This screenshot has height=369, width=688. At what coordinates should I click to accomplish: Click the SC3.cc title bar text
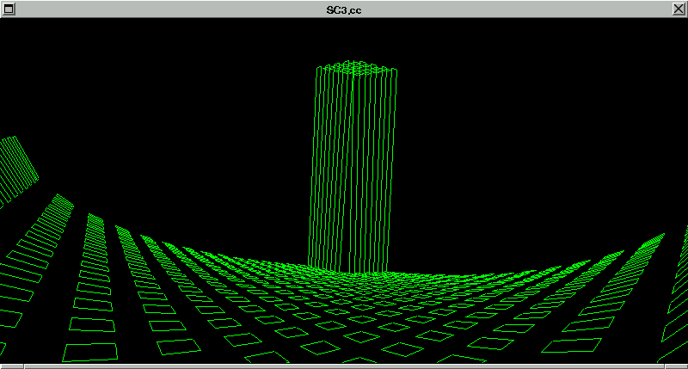pos(343,8)
